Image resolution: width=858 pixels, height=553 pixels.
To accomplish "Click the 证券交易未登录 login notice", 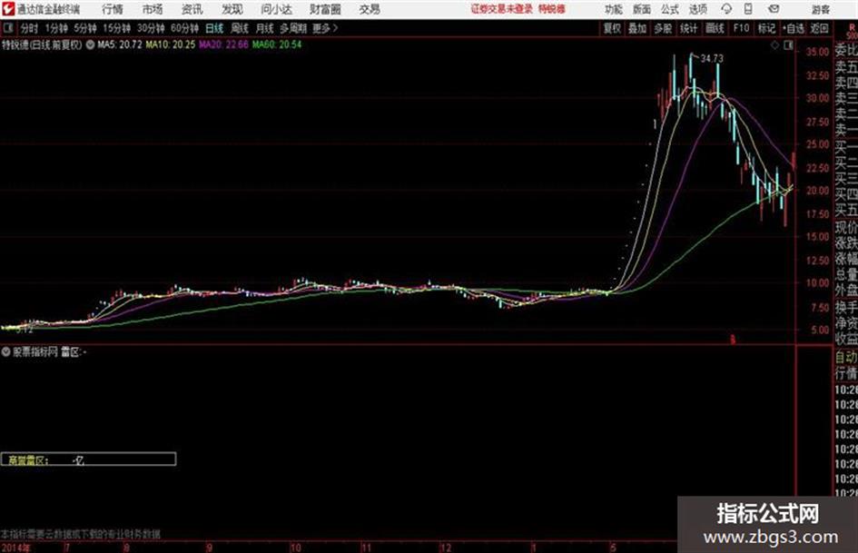I will [x=502, y=9].
